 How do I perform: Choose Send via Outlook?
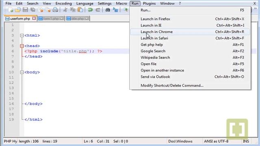point(190,77)
